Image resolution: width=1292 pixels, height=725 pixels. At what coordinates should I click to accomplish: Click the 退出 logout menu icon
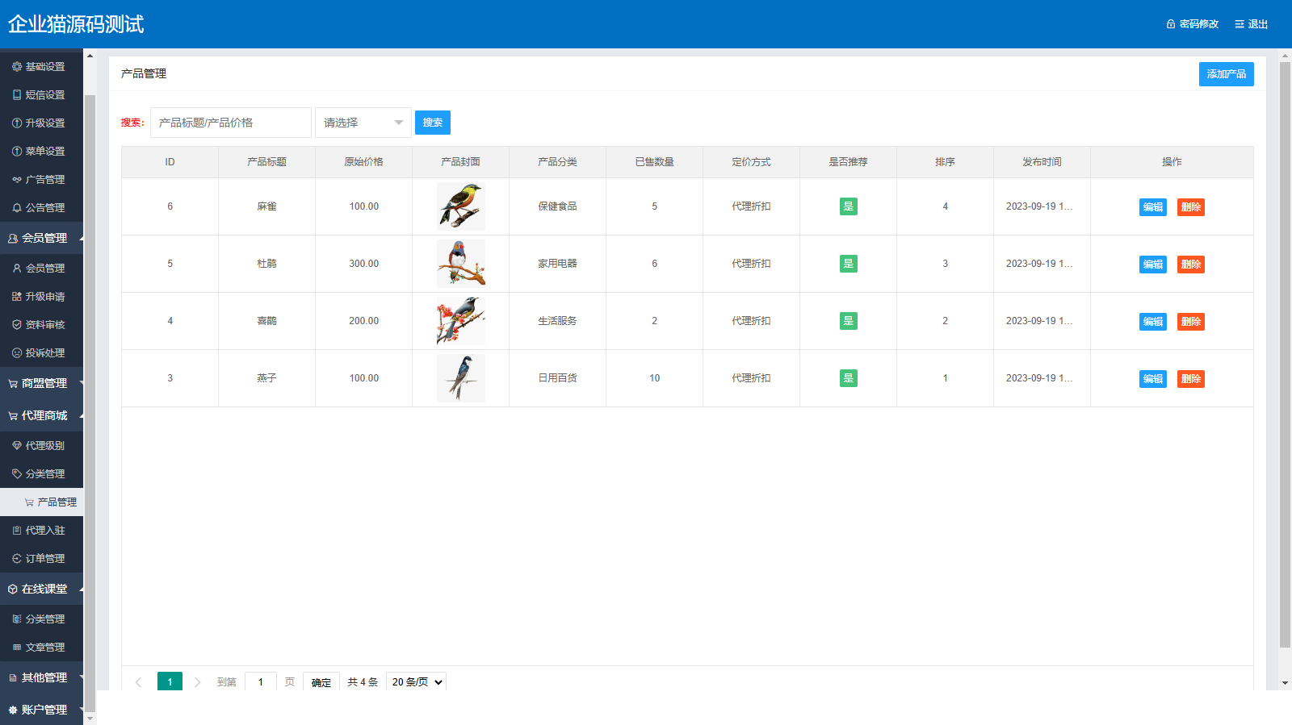(x=1239, y=24)
